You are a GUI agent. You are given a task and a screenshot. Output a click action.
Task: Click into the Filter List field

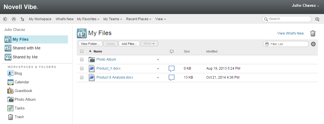coord(289,44)
